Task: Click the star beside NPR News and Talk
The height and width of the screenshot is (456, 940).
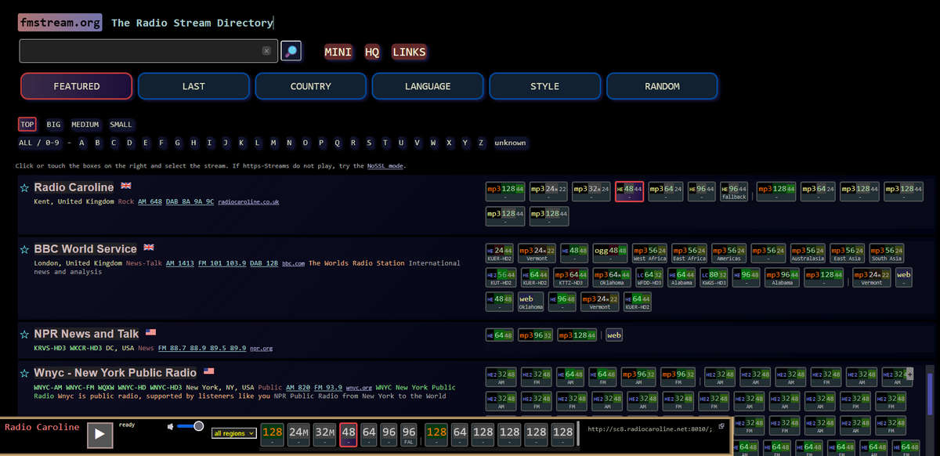Action: coord(24,335)
